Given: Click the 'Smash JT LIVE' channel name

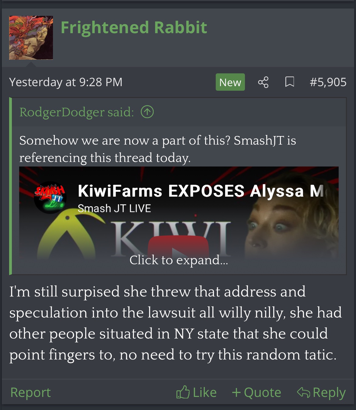Looking at the screenshot, I should click(x=114, y=209).
